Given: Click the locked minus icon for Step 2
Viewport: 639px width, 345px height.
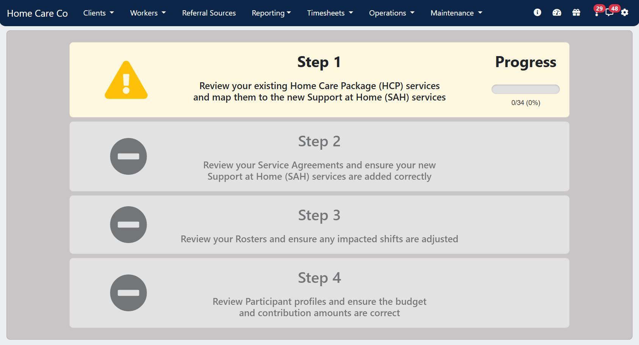Looking at the screenshot, I should click(x=128, y=156).
